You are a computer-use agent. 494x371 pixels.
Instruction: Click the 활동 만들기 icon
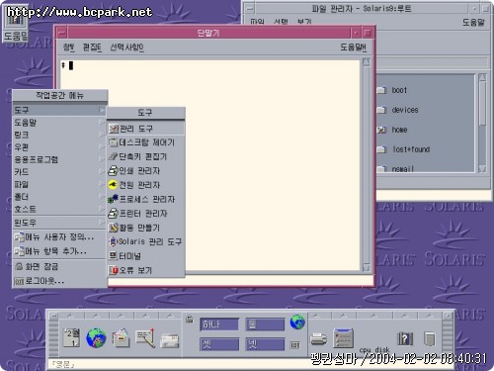(113, 228)
